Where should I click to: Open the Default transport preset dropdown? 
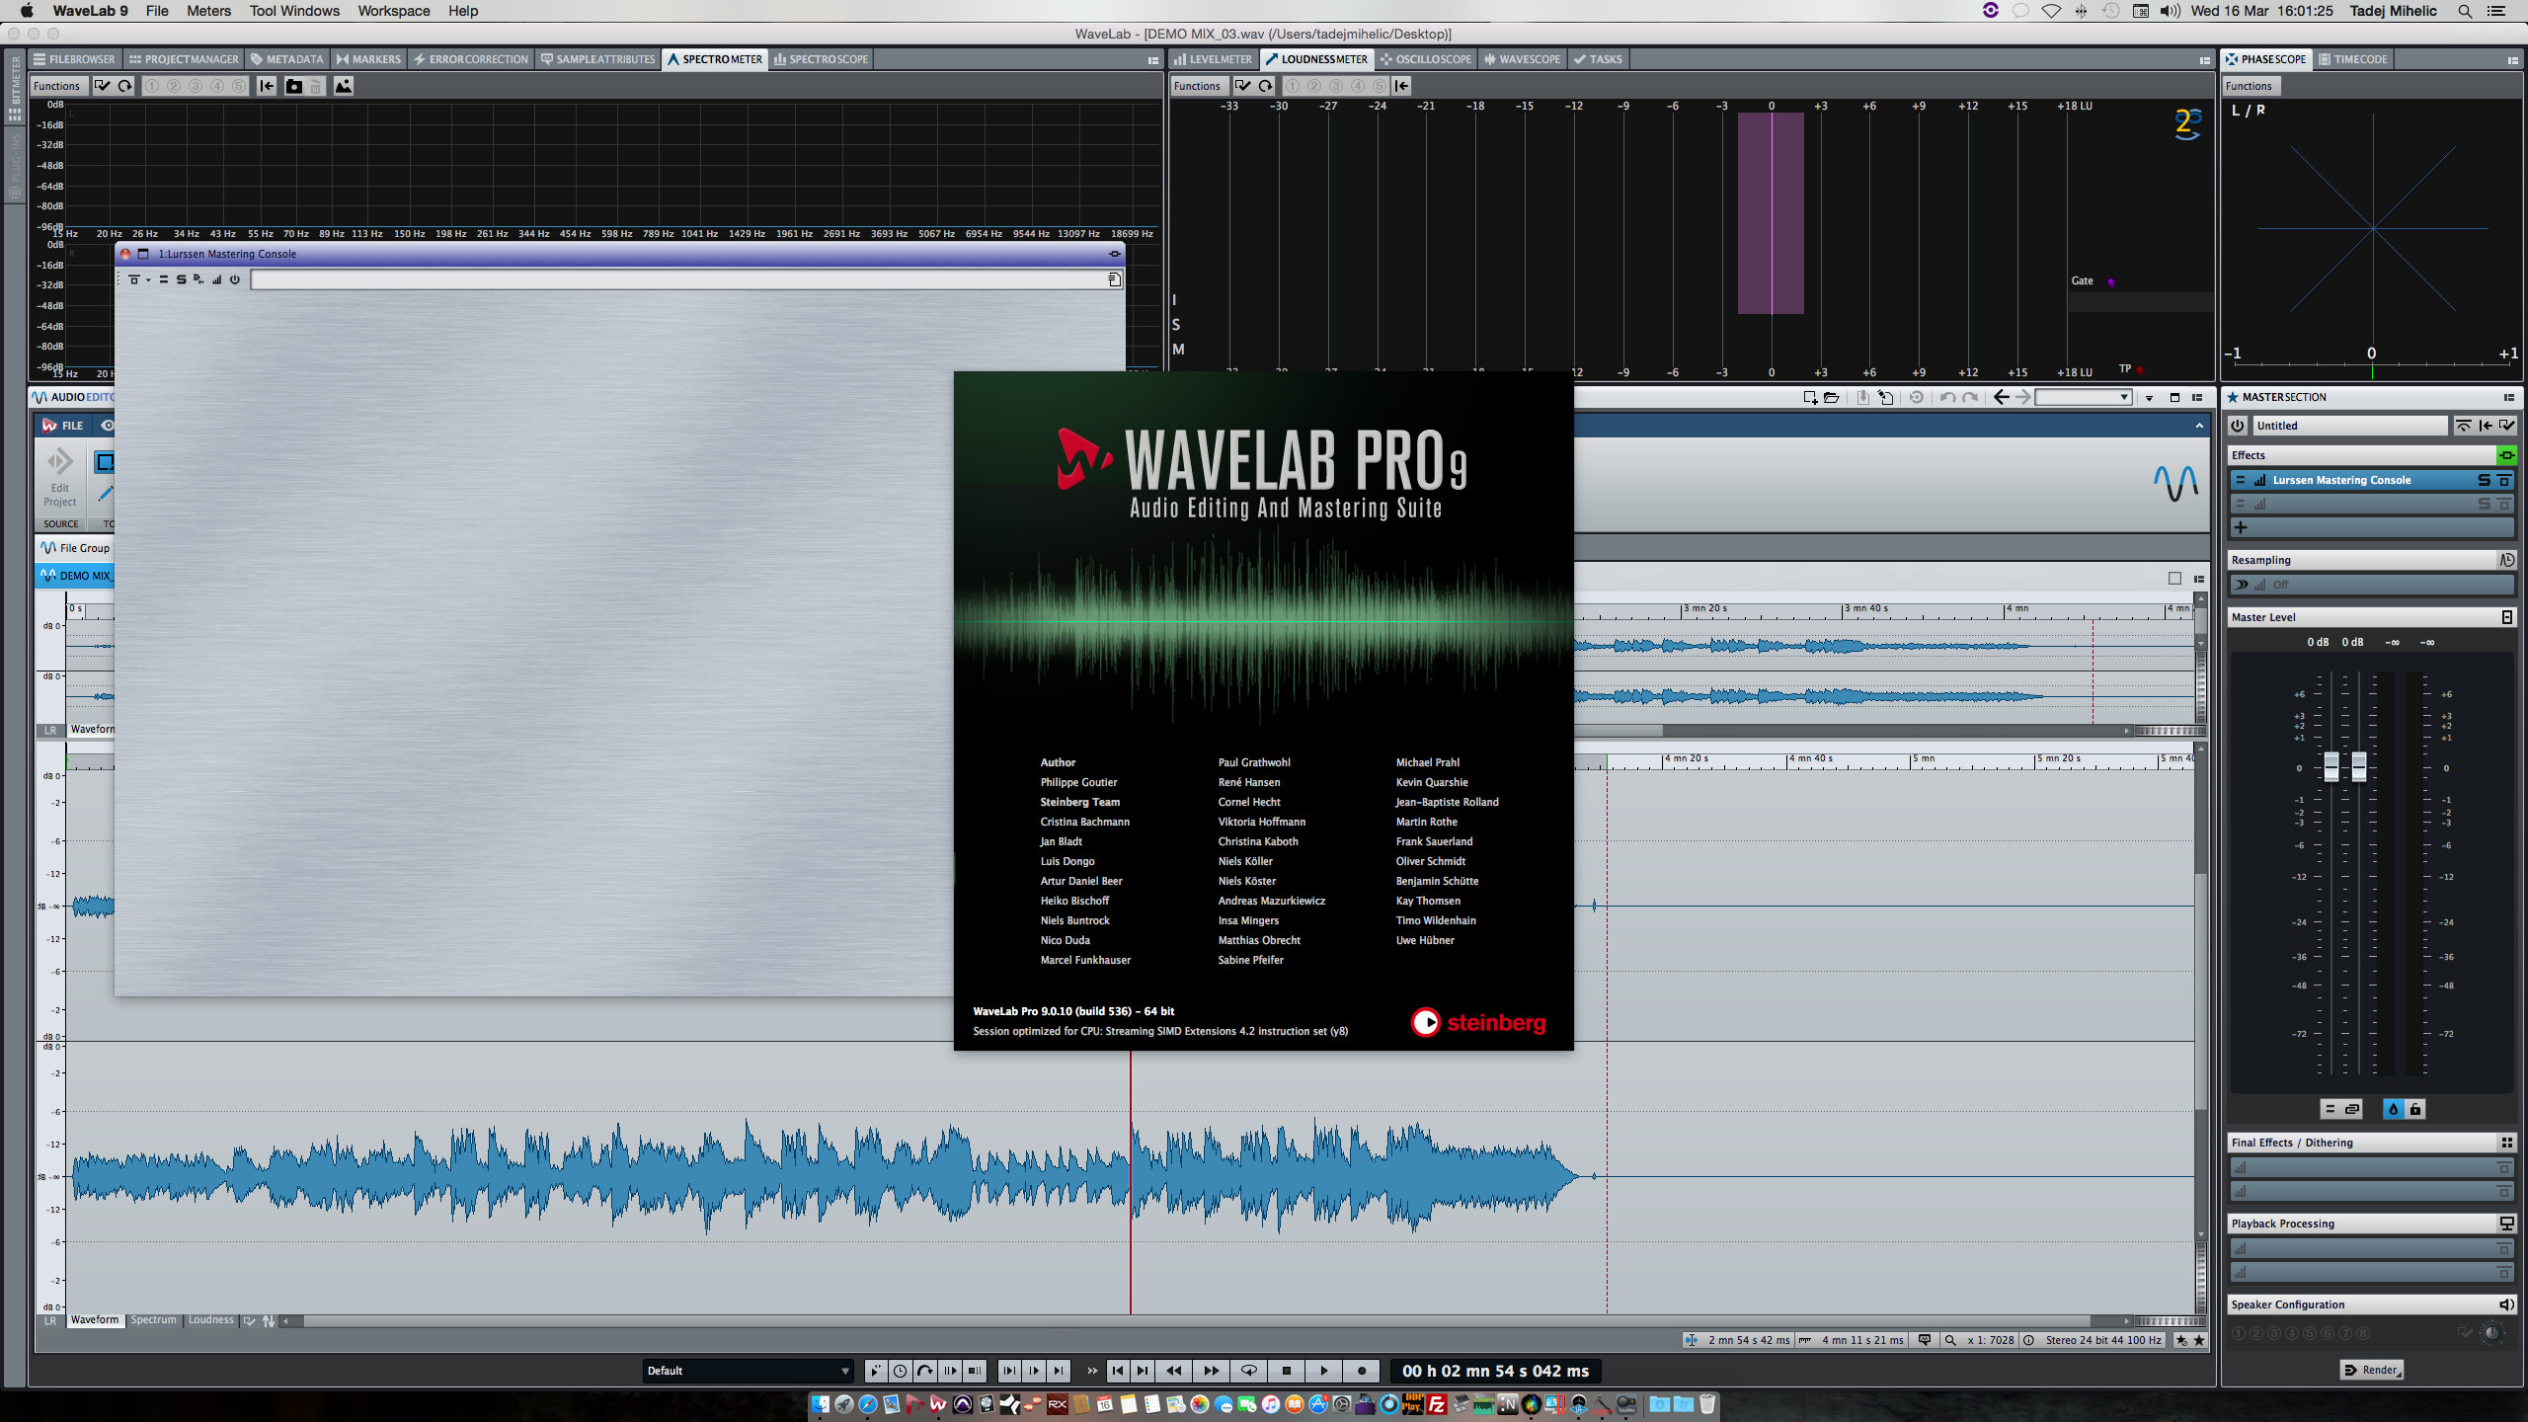pyautogui.click(x=749, y=1371)
